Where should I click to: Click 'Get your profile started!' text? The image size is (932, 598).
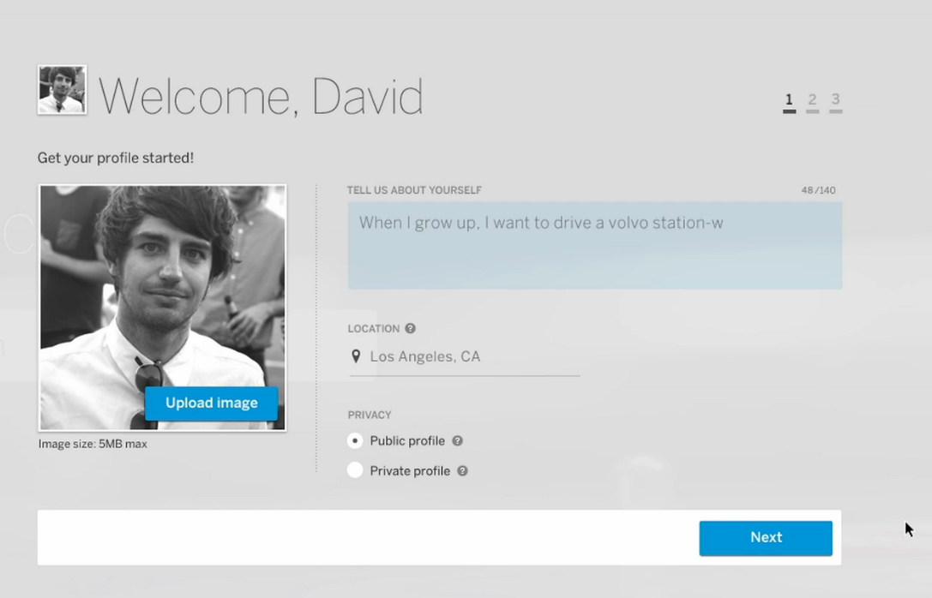click(x=116, y=158)
